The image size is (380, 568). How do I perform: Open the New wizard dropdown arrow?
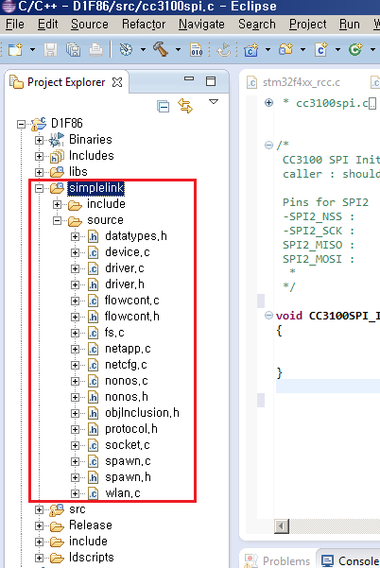pos(32,49)
